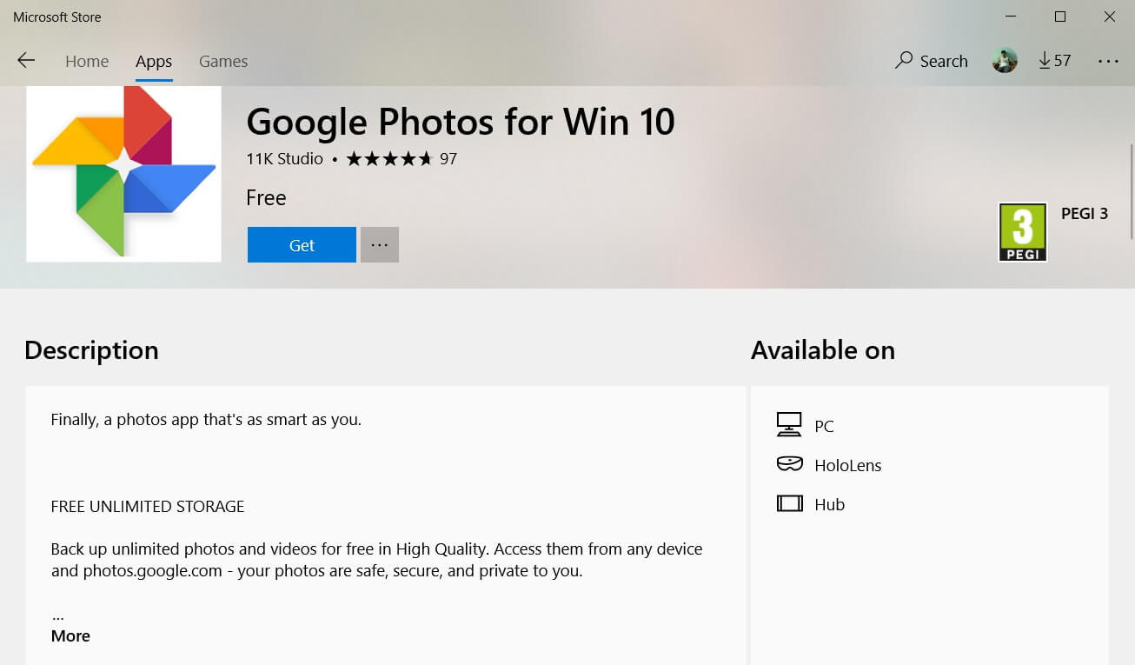The width and height of the screenshot is (1135, 665).
Task: Click the vertical scrollbar thumb
Action: 1132,191
